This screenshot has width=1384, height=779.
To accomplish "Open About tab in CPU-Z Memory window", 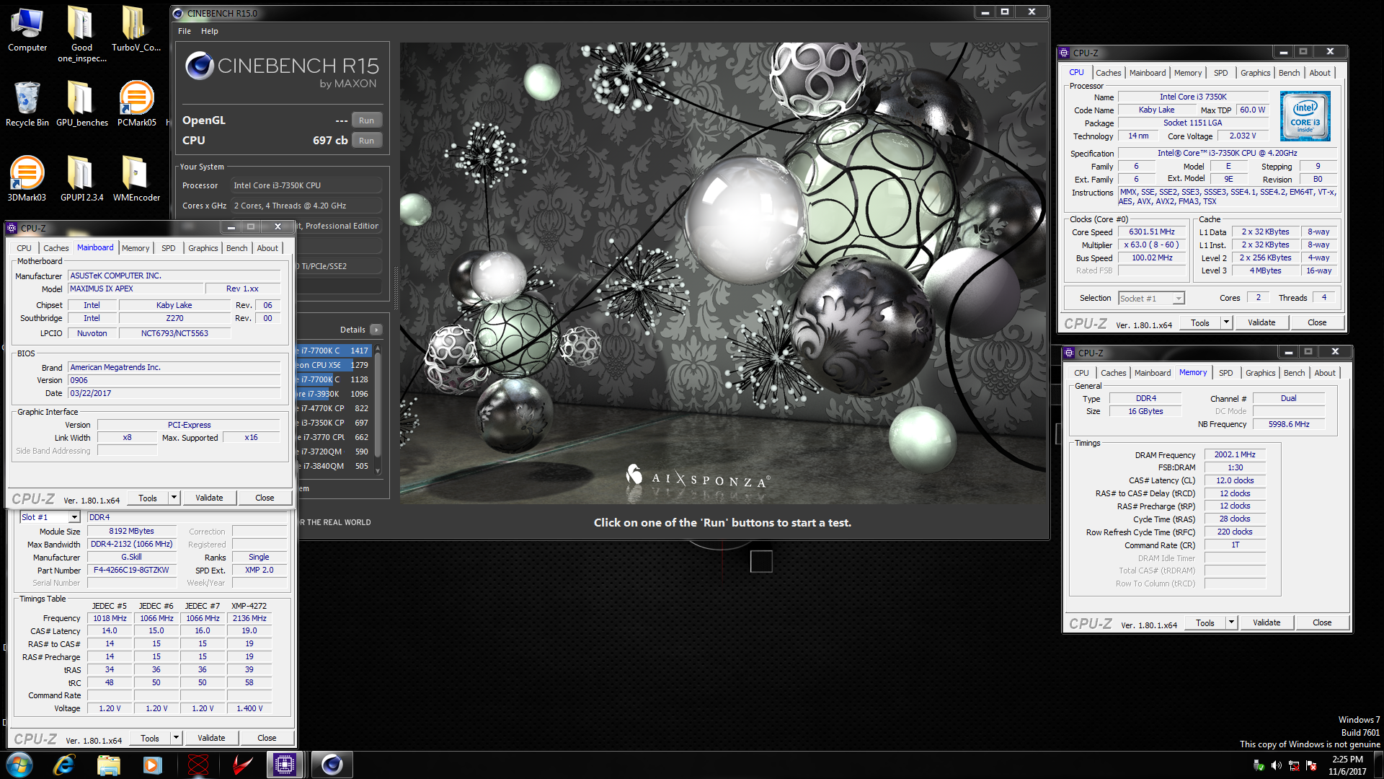I will click(1324, 373).
